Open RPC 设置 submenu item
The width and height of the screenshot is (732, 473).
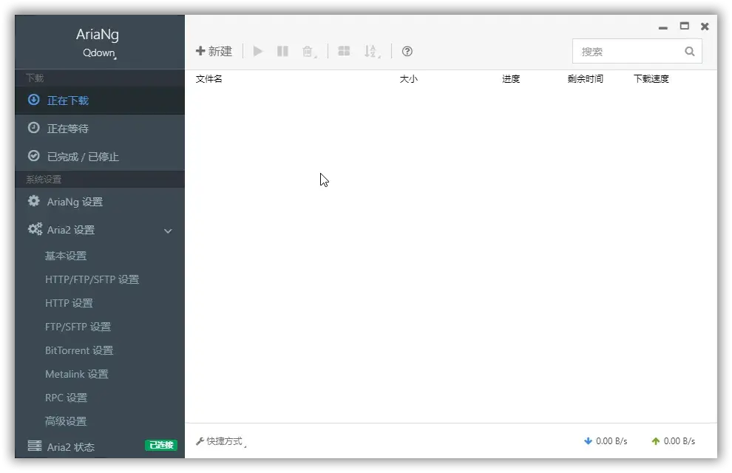[x=66, y=398]
